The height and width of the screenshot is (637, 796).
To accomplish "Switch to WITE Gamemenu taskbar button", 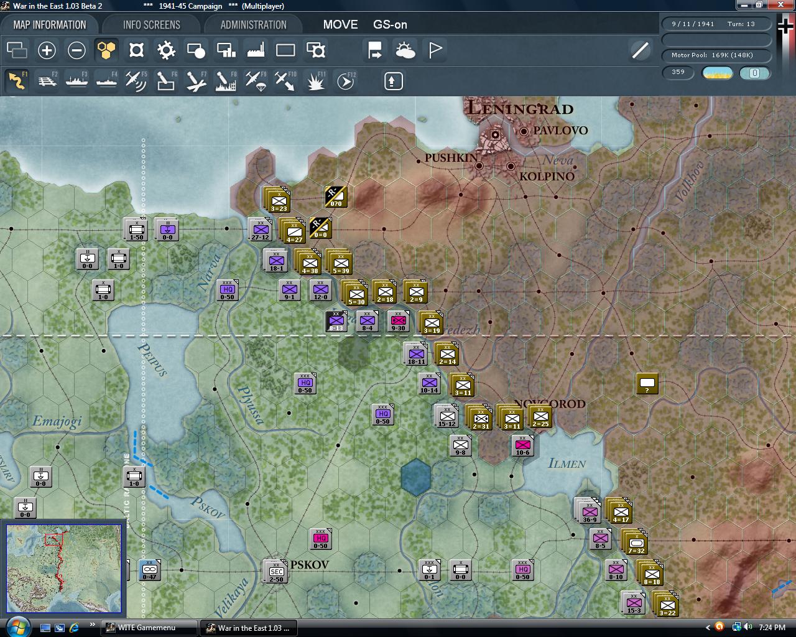I will coord(149,628).
